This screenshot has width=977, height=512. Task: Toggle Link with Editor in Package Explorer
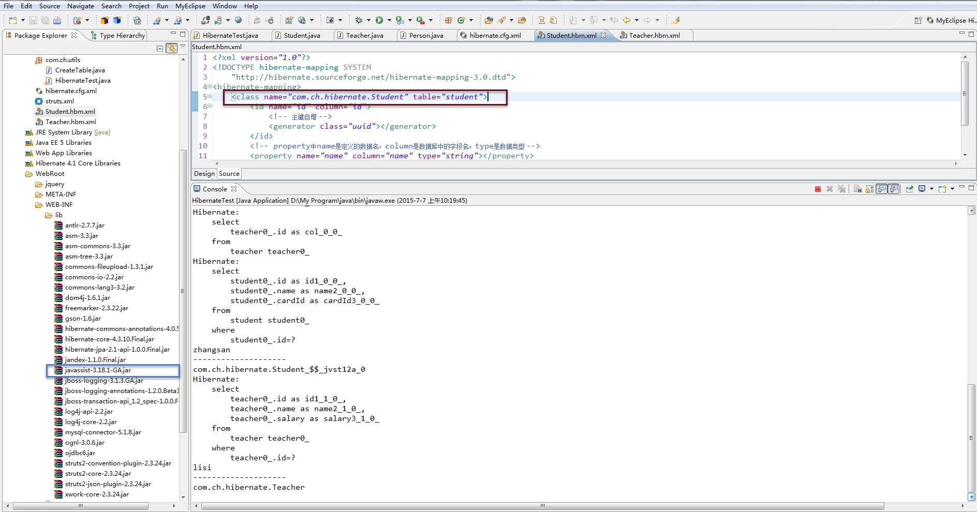click(171, 48)
